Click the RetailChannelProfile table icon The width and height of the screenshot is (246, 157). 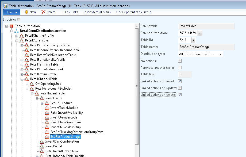click(21, 36)
